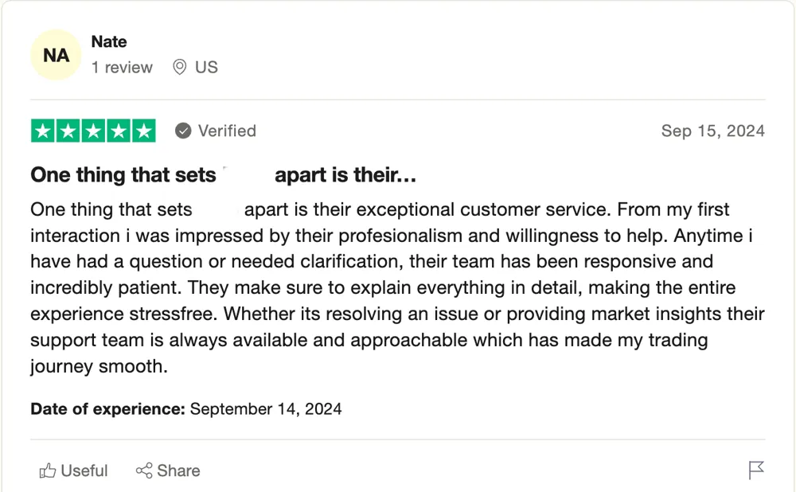Click the NA reviewer avatar
The image size is (796, 492).
click(x=56, y=56)
